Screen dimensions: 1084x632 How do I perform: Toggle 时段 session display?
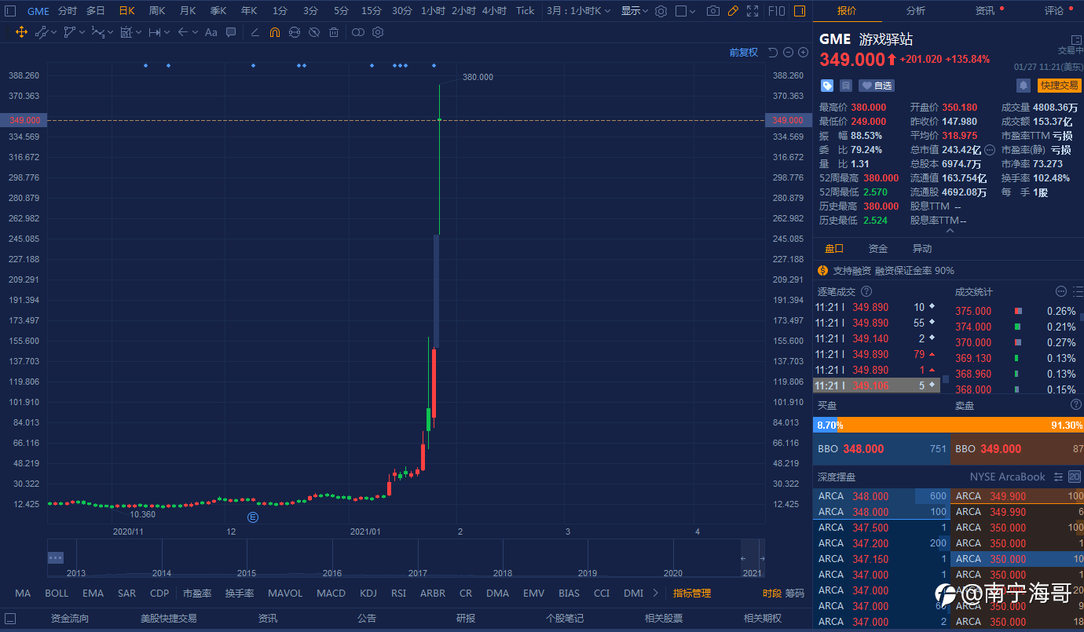(772, 594)
